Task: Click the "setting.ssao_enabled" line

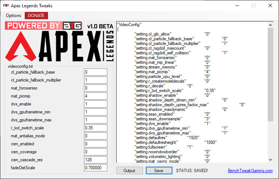Action: 172,114
